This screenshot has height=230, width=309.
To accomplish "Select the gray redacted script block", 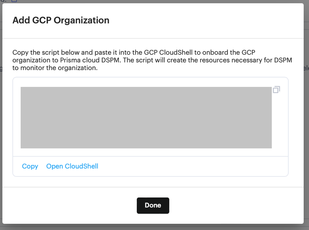I will pos(146,117).
